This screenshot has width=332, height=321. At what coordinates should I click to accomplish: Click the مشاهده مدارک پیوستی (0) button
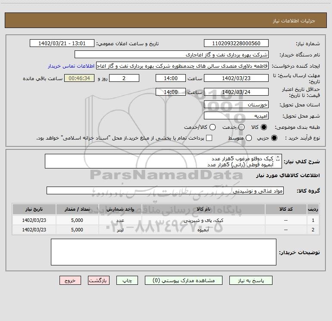tap(184, 280)
